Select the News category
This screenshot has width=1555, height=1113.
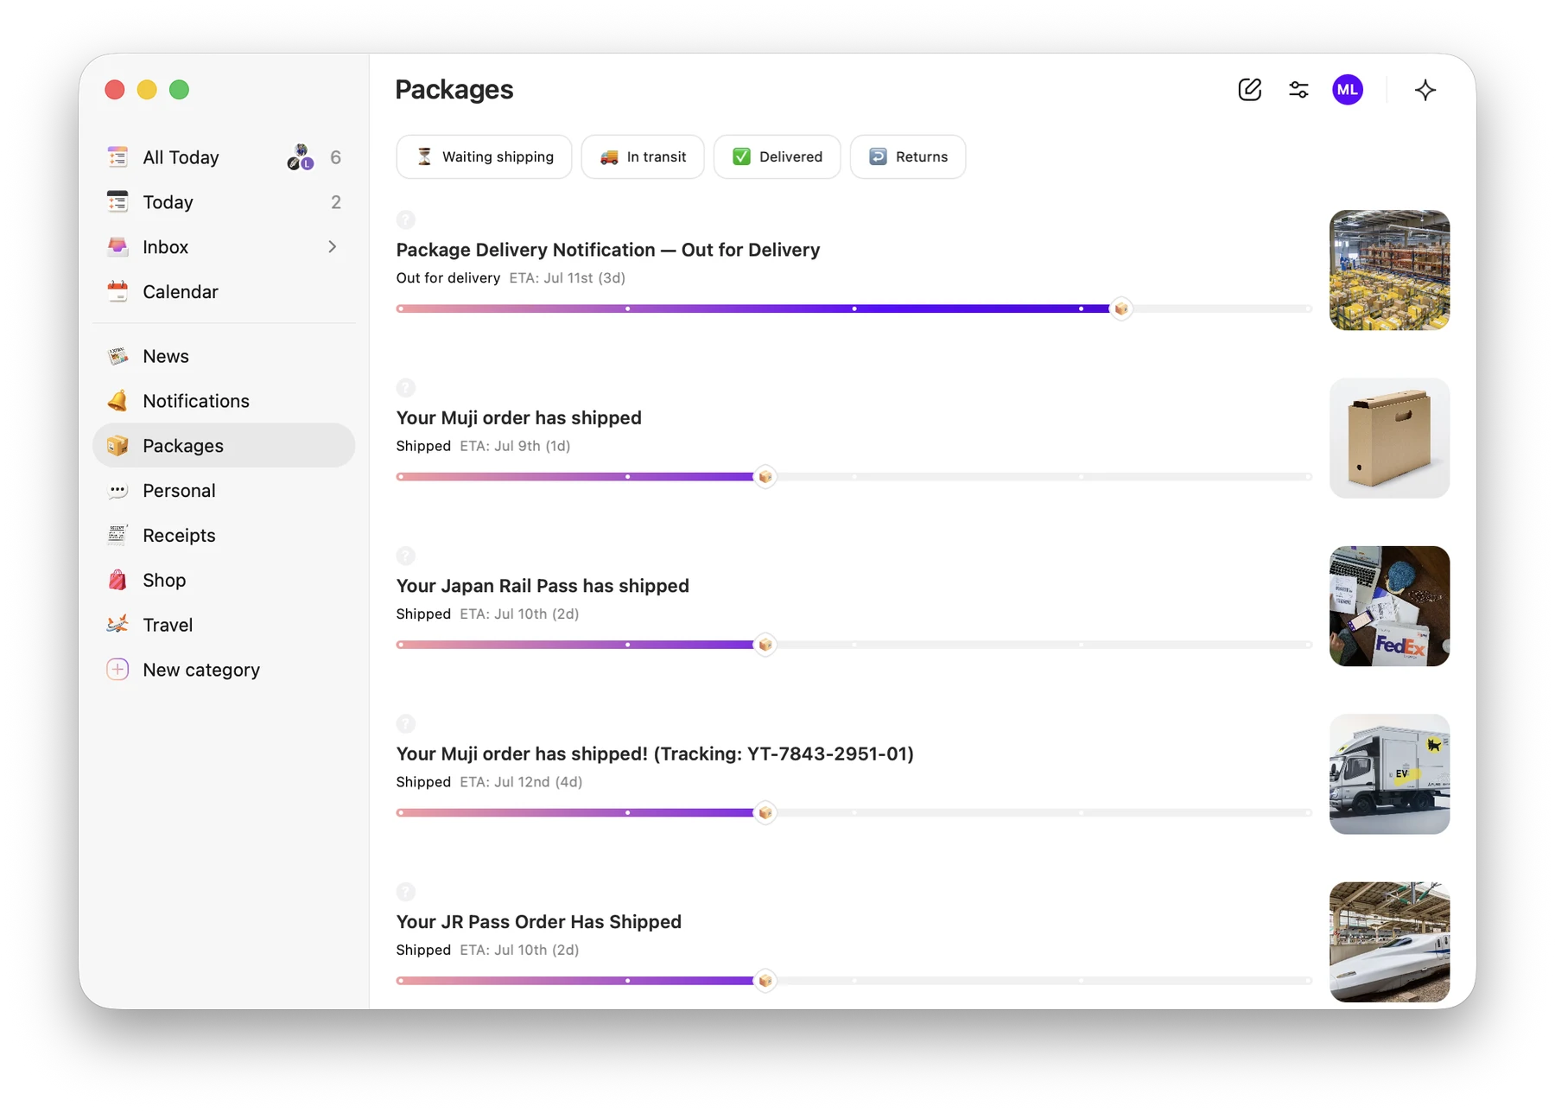(224, 356)
